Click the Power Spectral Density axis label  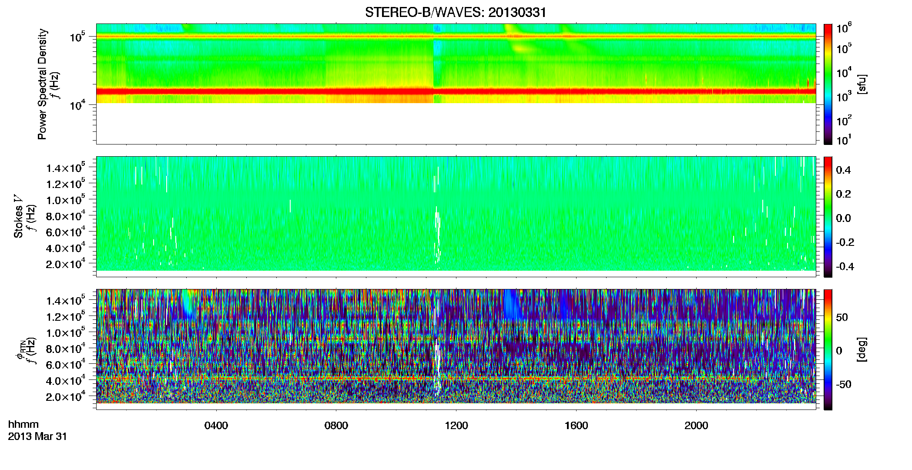pos(42,84)
